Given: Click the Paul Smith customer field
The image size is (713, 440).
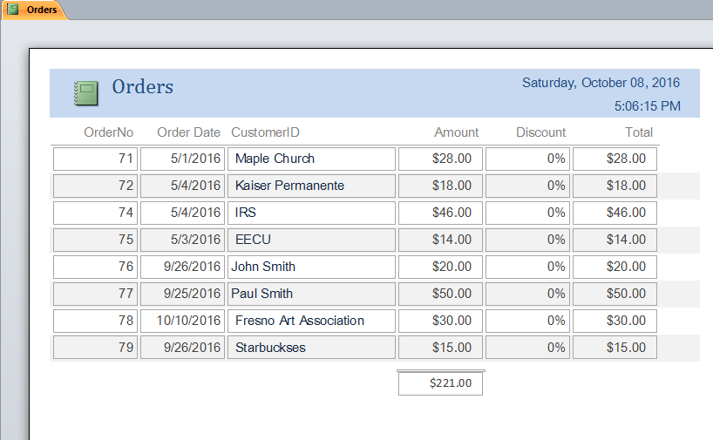Looking at the screenshot, I should point(311,294).
